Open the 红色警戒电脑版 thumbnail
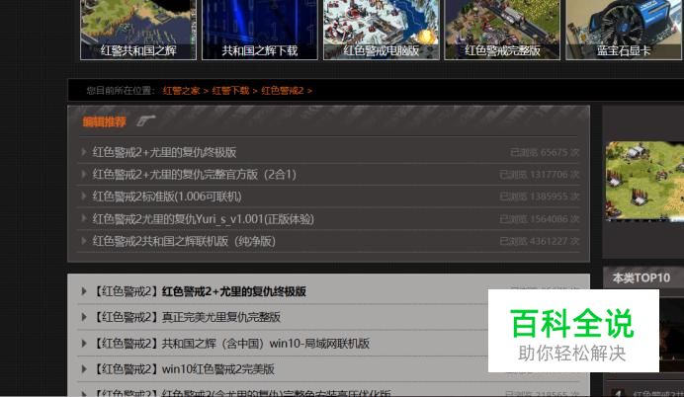The width and height of the screenshot is (684, 397). pyautogui.click(x=381, y=30)
